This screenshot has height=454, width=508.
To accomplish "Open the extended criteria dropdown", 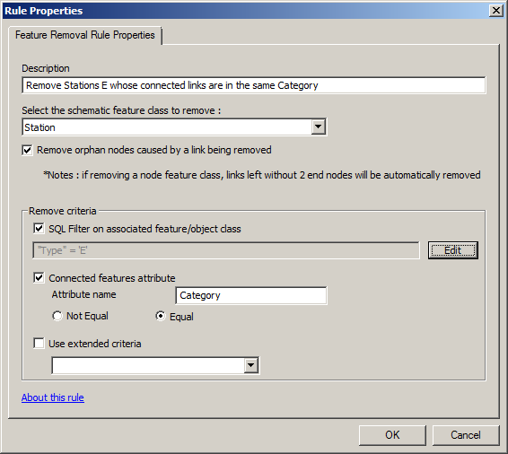I will (x=251, y=365).
